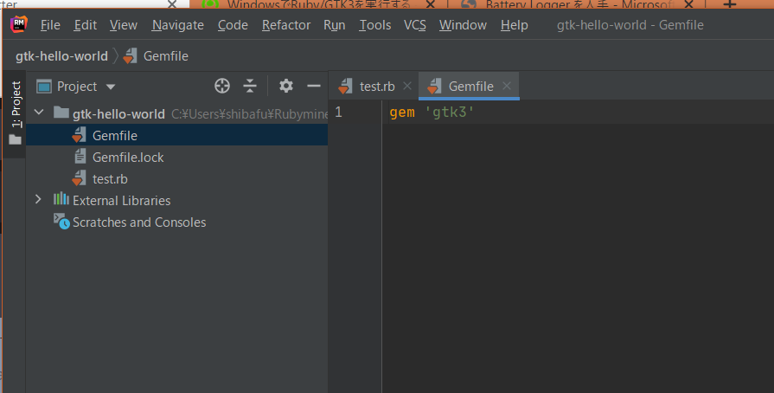
Task: Hide the Project panel with minus icon
Action: [x=314, y=86]
